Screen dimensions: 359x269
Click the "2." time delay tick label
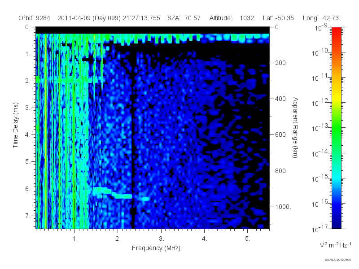(28, 81)
